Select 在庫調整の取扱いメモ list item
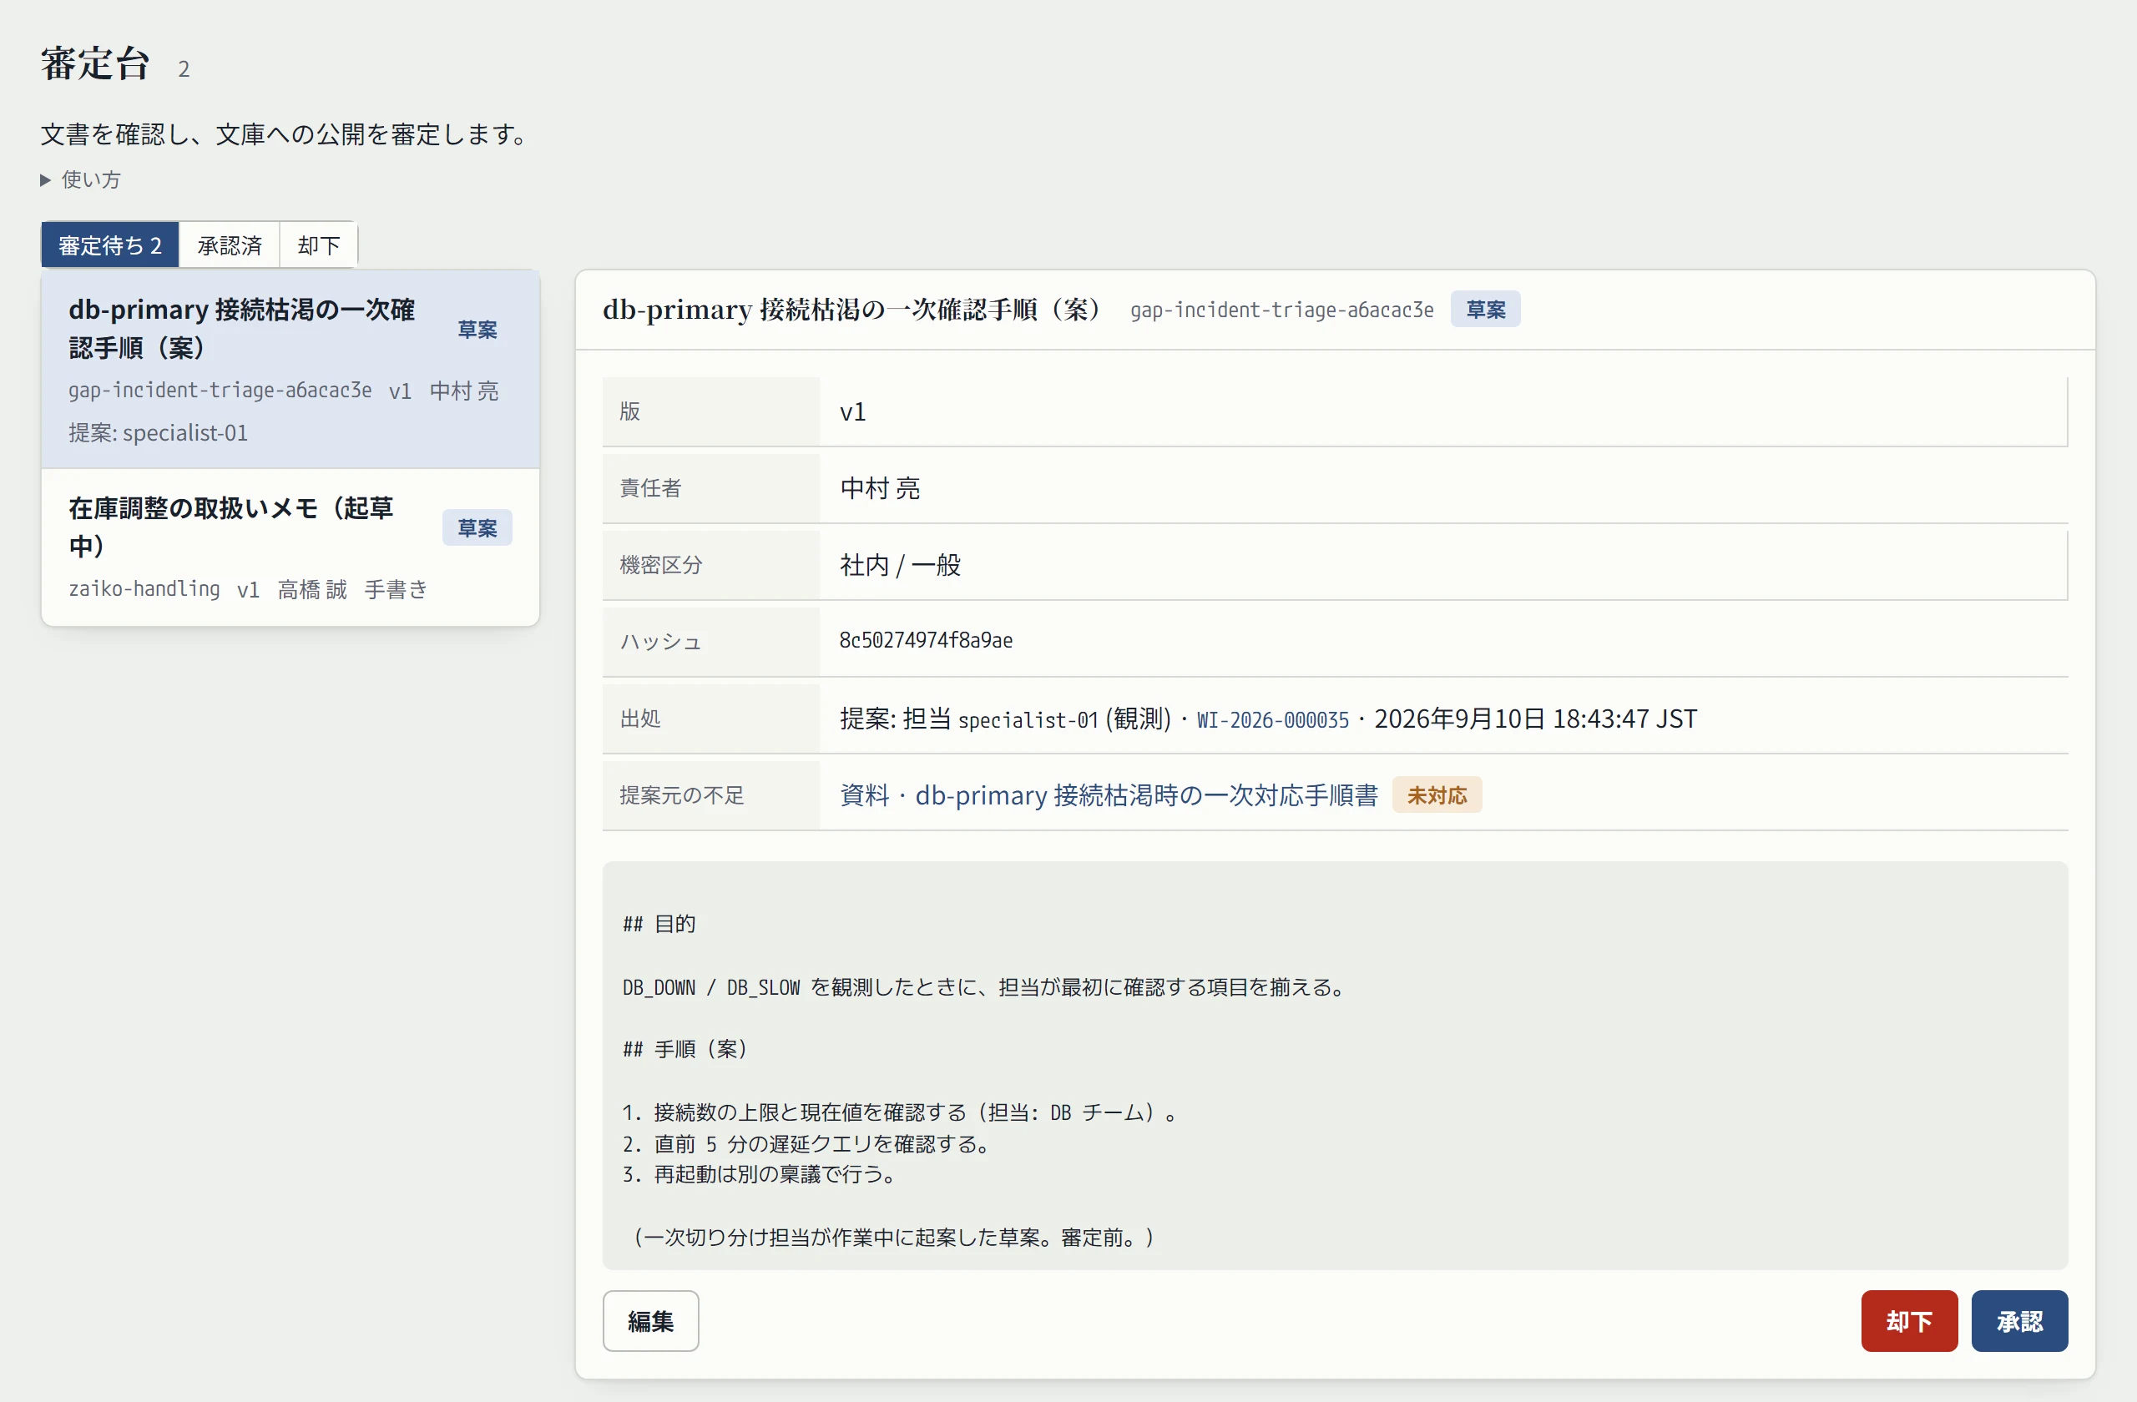 click(290, 547)
